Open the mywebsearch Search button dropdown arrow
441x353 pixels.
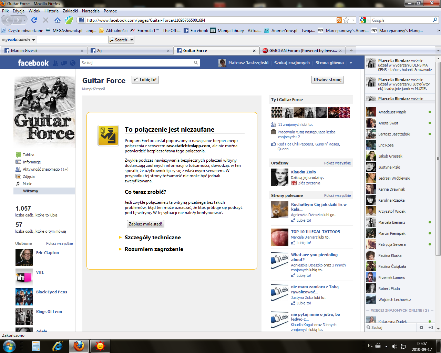pyautogui.click(x=132, y=40)
